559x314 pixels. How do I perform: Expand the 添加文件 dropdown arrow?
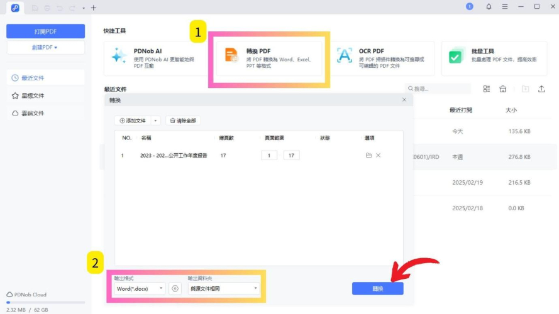pos(155,121)
